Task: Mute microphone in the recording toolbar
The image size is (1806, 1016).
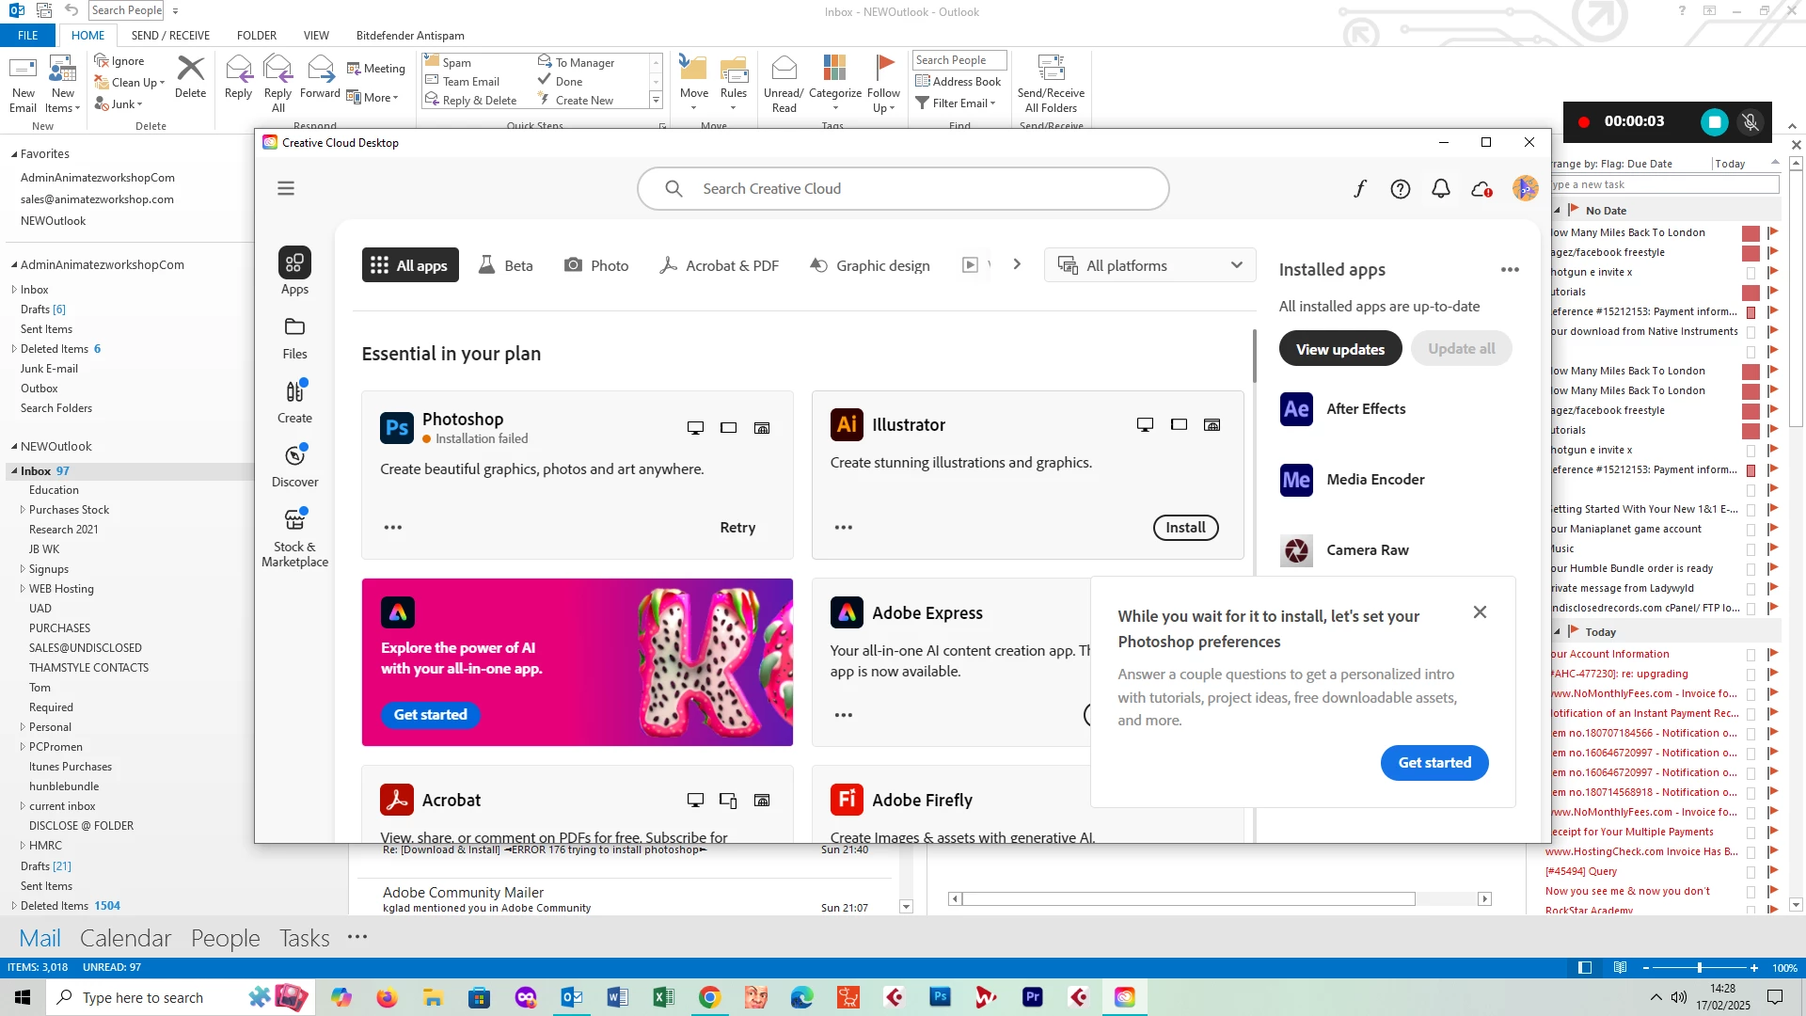Action: point(1750,122)
